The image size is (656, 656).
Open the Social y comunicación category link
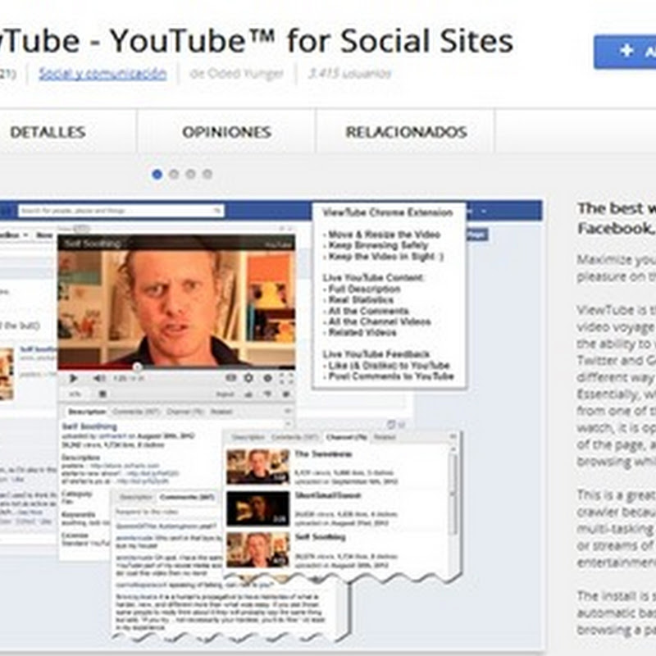click(103, 74)
